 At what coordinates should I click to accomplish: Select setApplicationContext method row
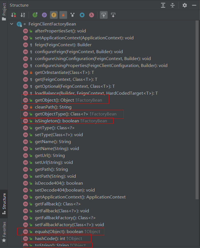pyautogui.click(x=84, y=38)
